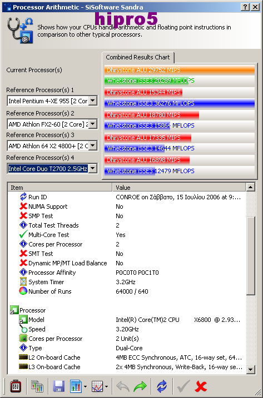Click the vertical scrollbar thumb

pyautogui.click(x=250, y=255)
